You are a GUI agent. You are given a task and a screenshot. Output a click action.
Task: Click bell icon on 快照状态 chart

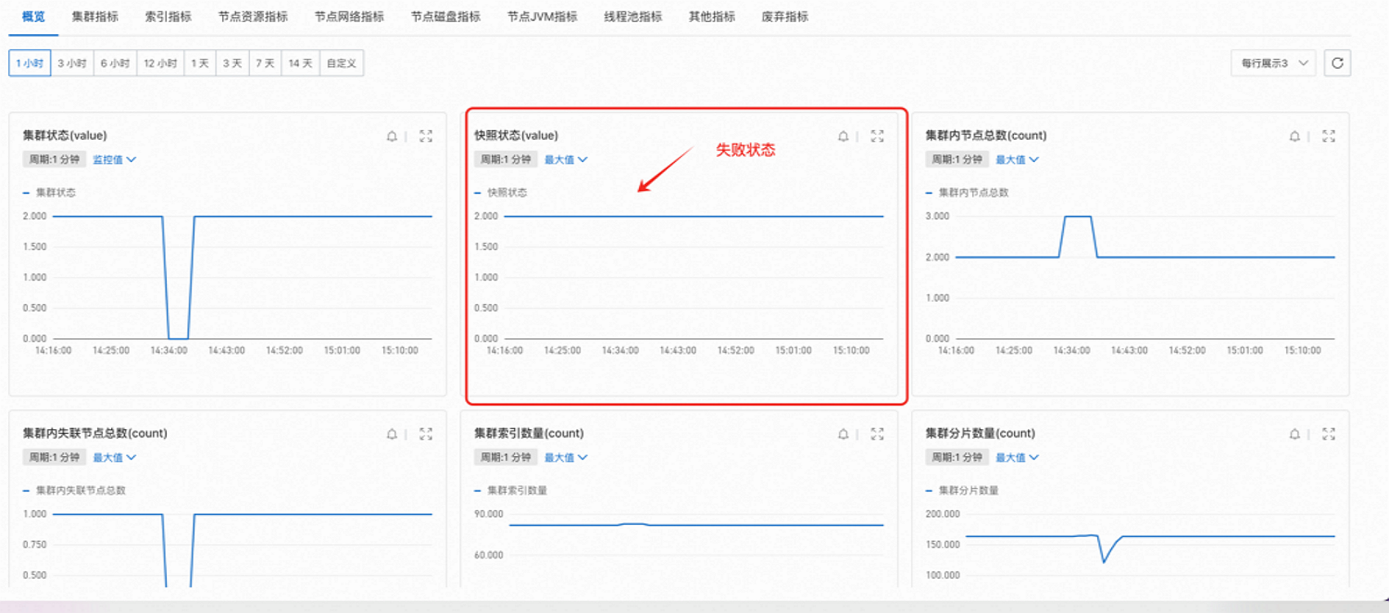click(x=843, y=136)
